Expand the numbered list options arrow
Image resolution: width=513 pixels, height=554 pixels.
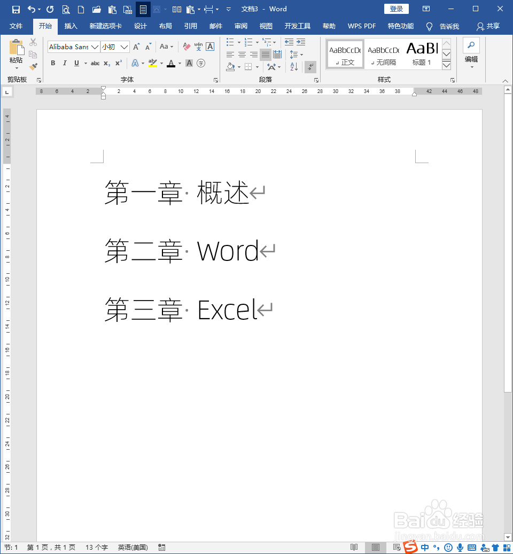point(257,42)
